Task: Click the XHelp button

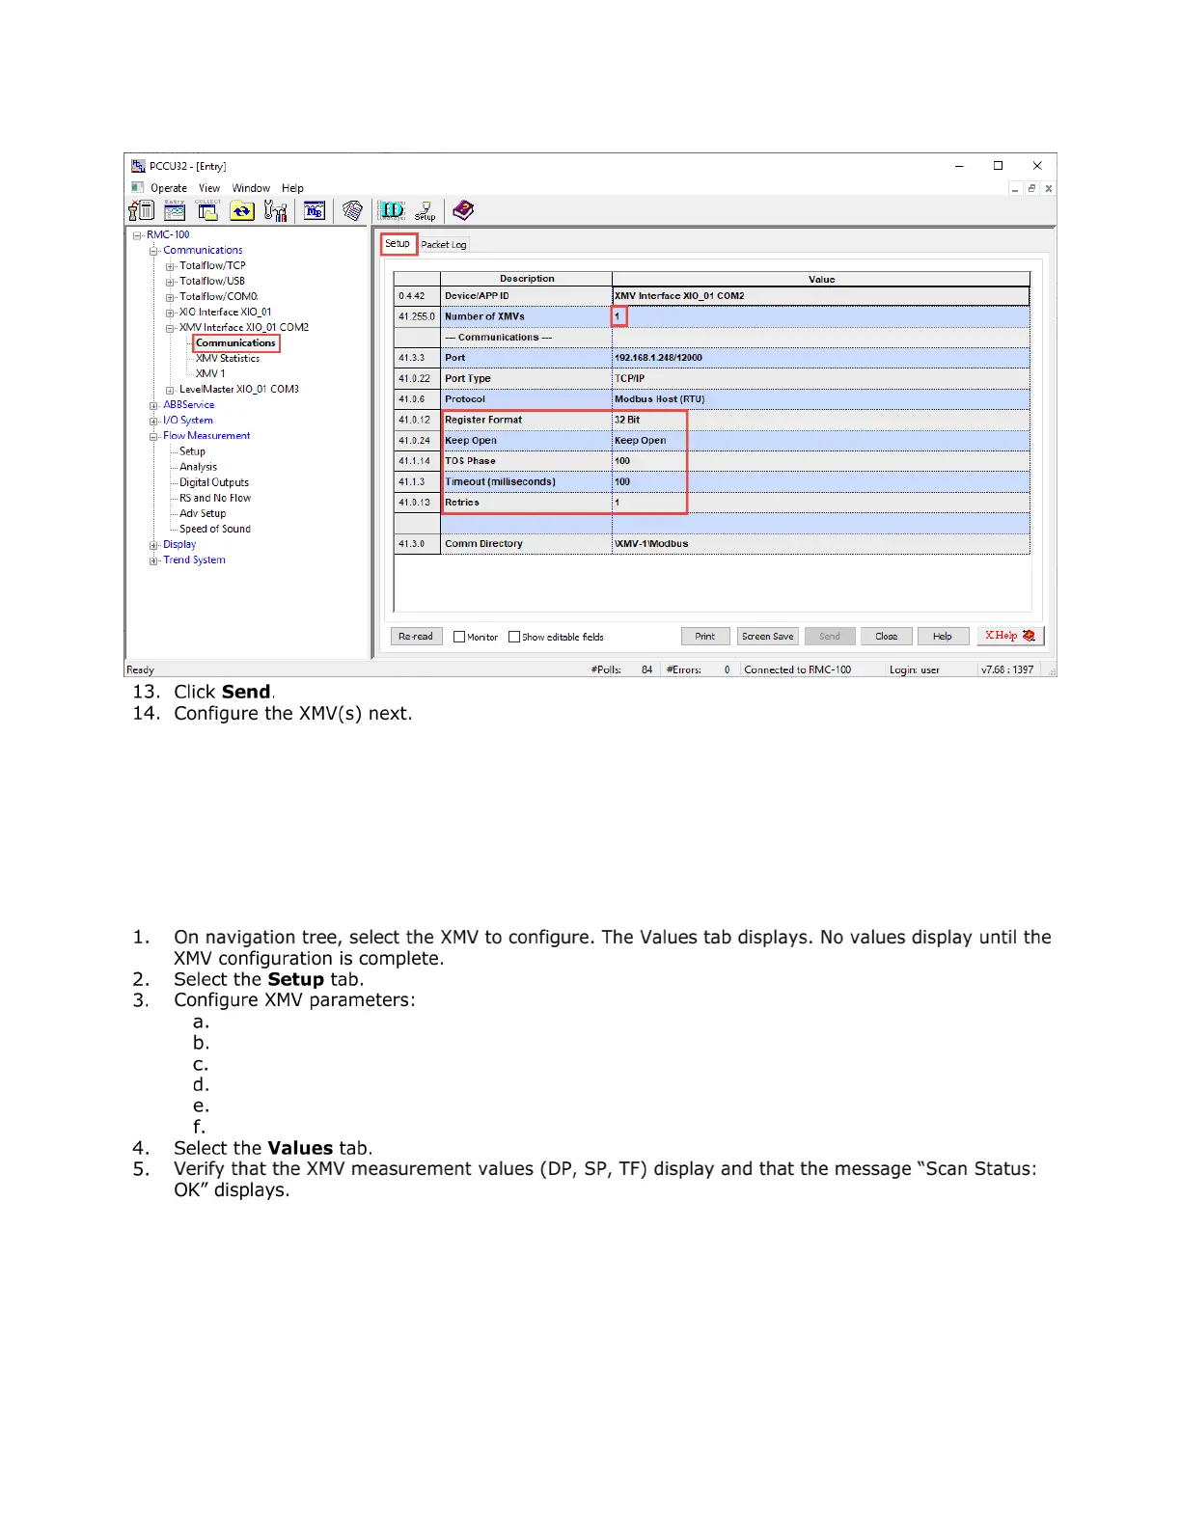Action: pos(1010,636)
